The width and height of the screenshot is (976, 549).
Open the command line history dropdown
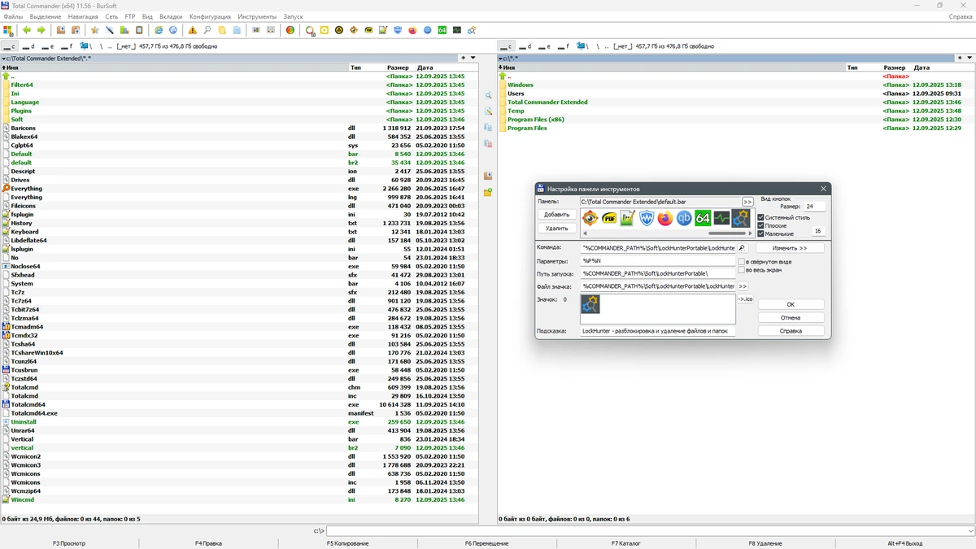point(970,531)
